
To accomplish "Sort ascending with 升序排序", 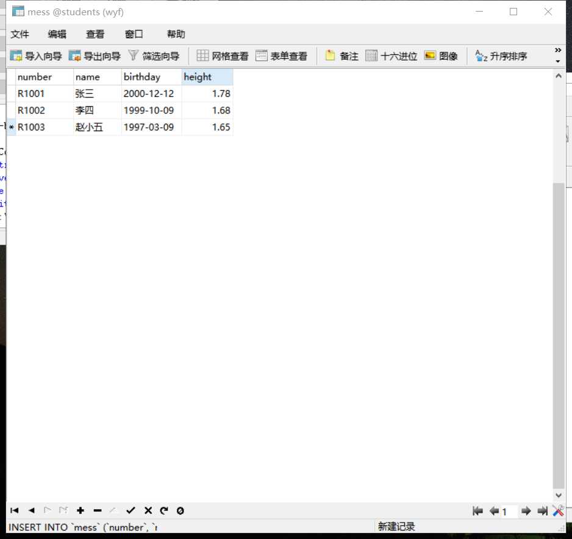I will click(501, 56).
